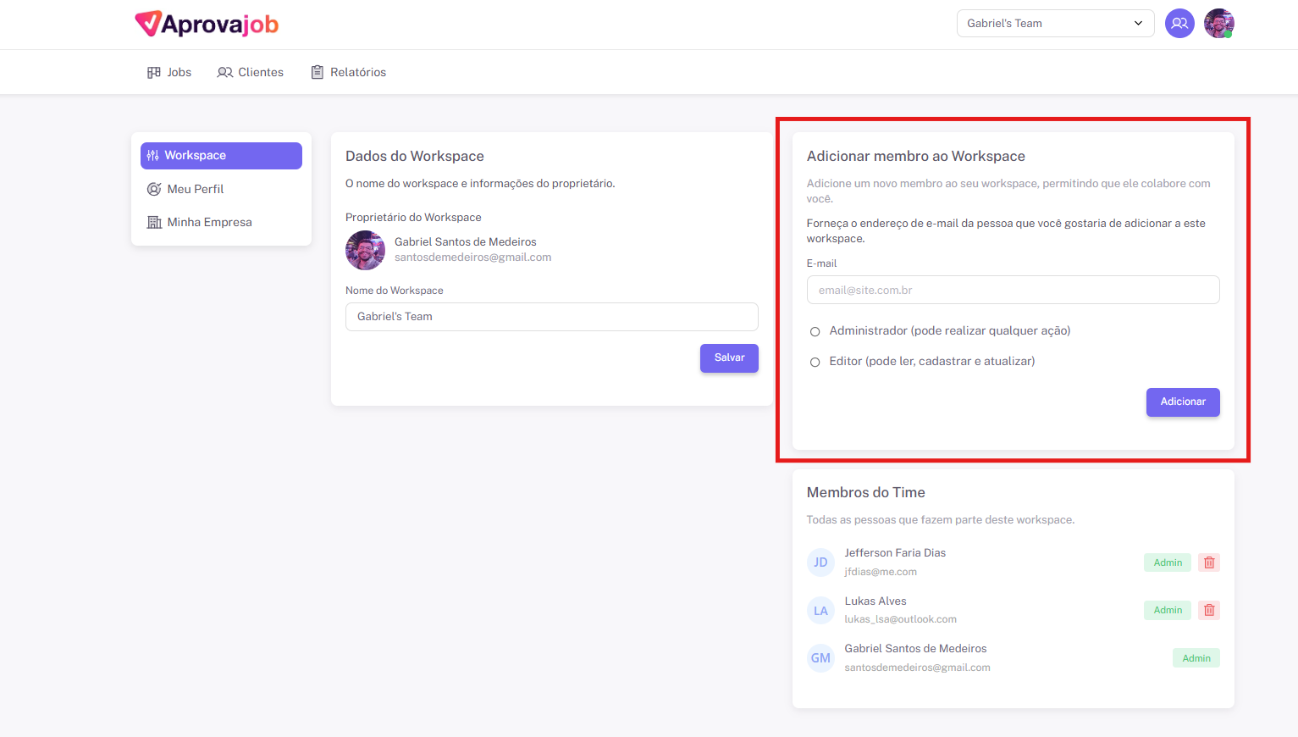Click the Aprovajob logo
Image resolution: width=1298 pixels, height=737 pixels.
click(207, 24)
